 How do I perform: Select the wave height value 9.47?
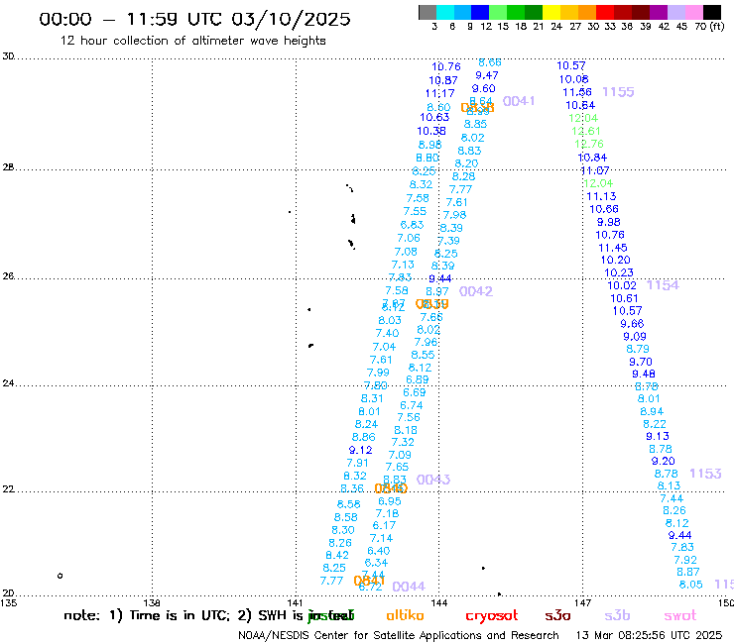(486, 75)
